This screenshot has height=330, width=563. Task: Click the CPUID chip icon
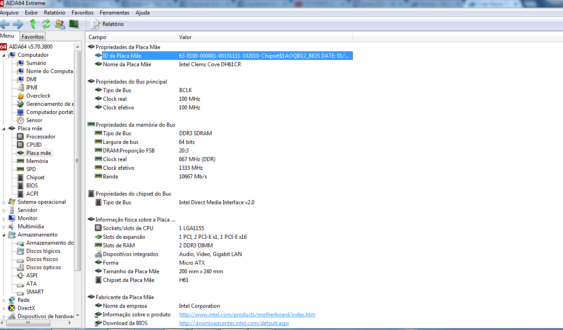coord(20,145)
